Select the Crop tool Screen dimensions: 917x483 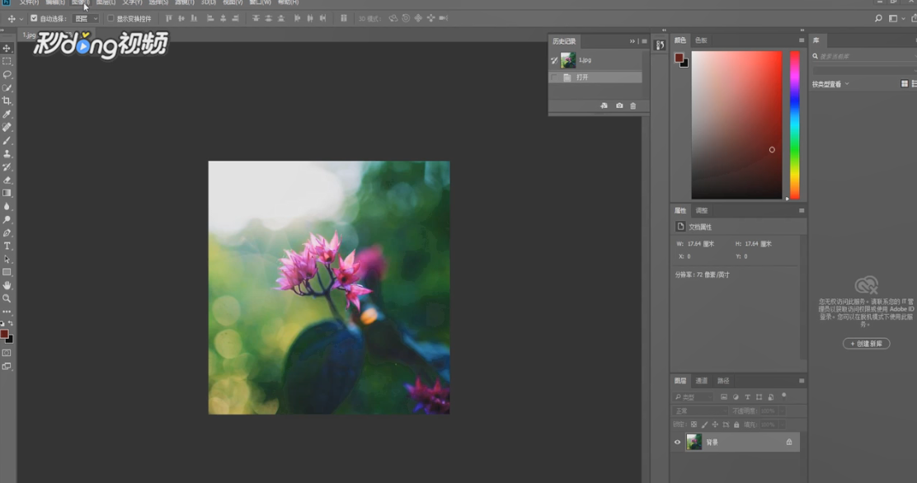point(7,101)
